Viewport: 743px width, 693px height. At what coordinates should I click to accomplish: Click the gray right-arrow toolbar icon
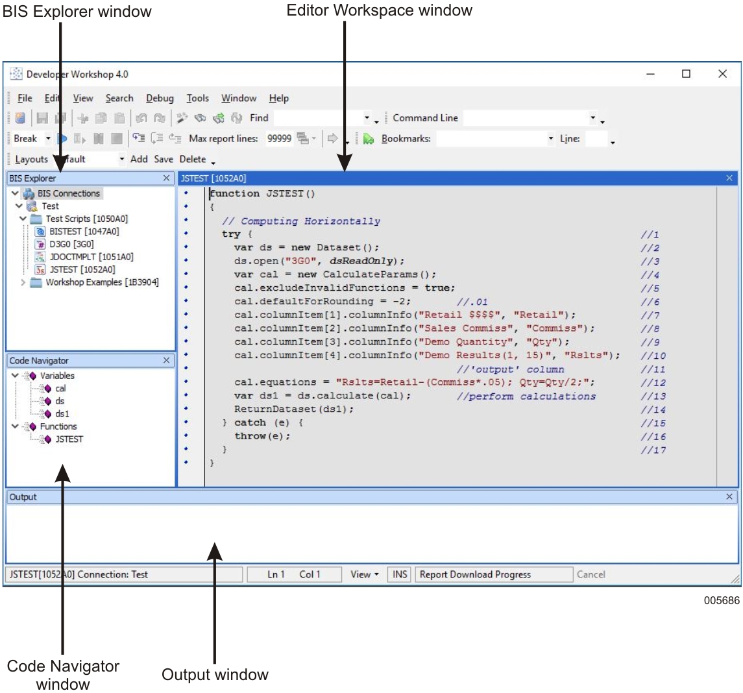(332, 138)
